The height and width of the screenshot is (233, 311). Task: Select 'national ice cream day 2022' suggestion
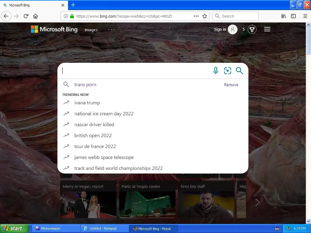coord(153,113)
